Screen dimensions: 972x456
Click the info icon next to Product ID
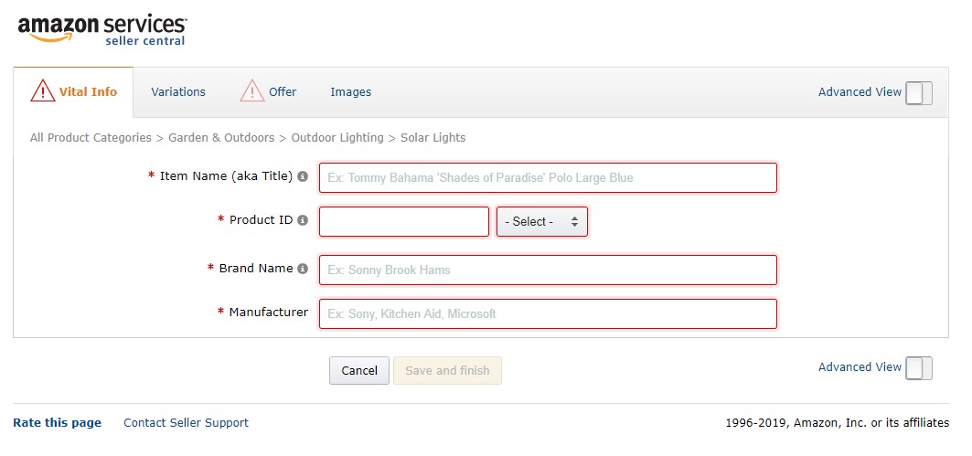[x=303, y=220]
